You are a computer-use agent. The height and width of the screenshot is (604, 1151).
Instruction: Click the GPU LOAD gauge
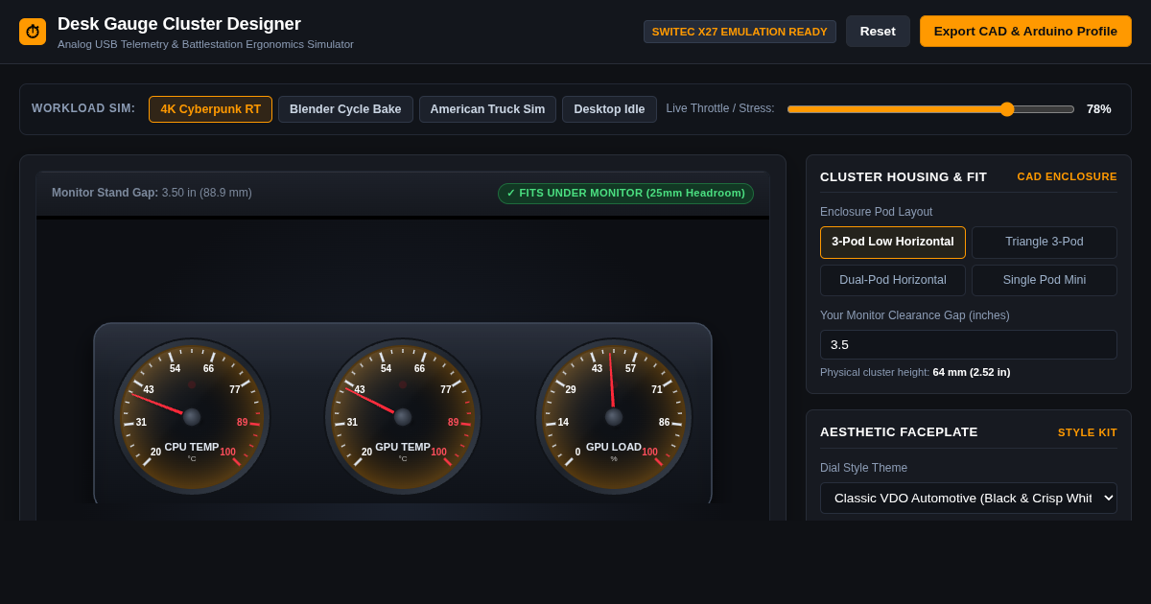pos(614,417)
